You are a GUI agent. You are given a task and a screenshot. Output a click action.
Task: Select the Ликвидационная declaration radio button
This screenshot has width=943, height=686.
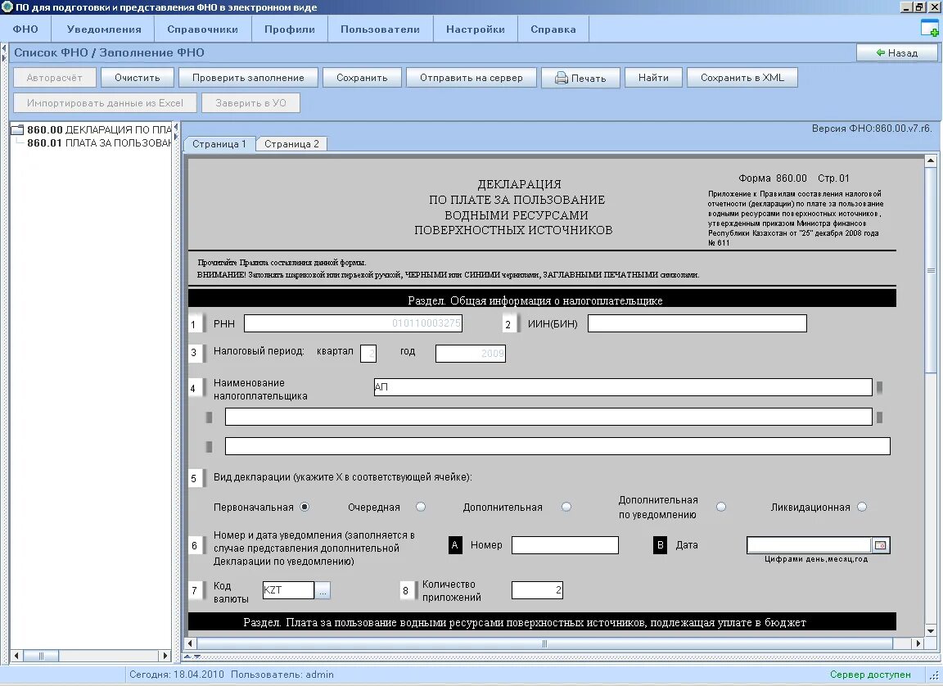click(x=860, y=507)
